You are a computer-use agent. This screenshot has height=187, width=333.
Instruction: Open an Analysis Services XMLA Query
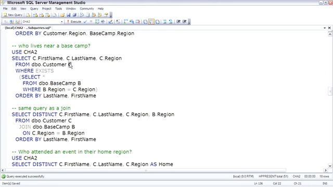(47, 15)
